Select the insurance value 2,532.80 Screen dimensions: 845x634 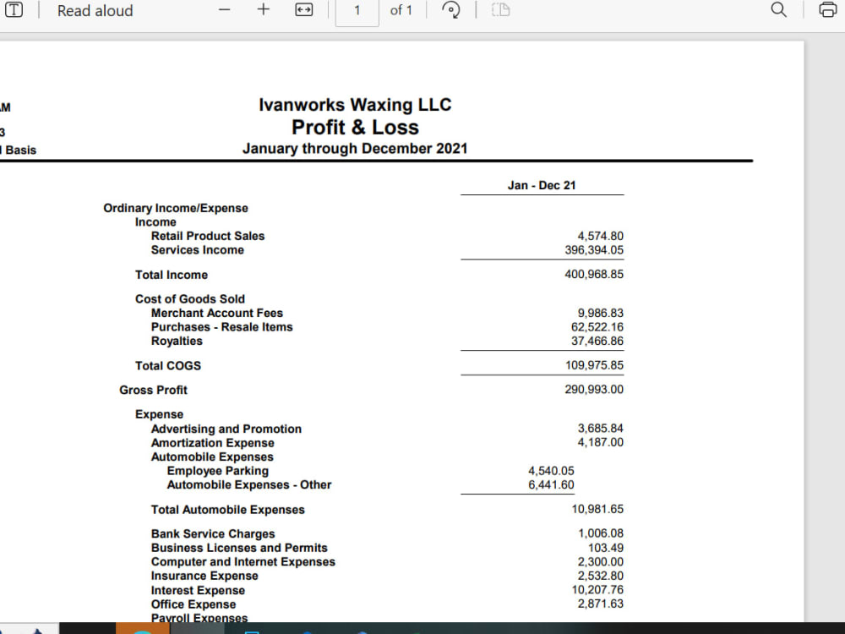(600, 577)
